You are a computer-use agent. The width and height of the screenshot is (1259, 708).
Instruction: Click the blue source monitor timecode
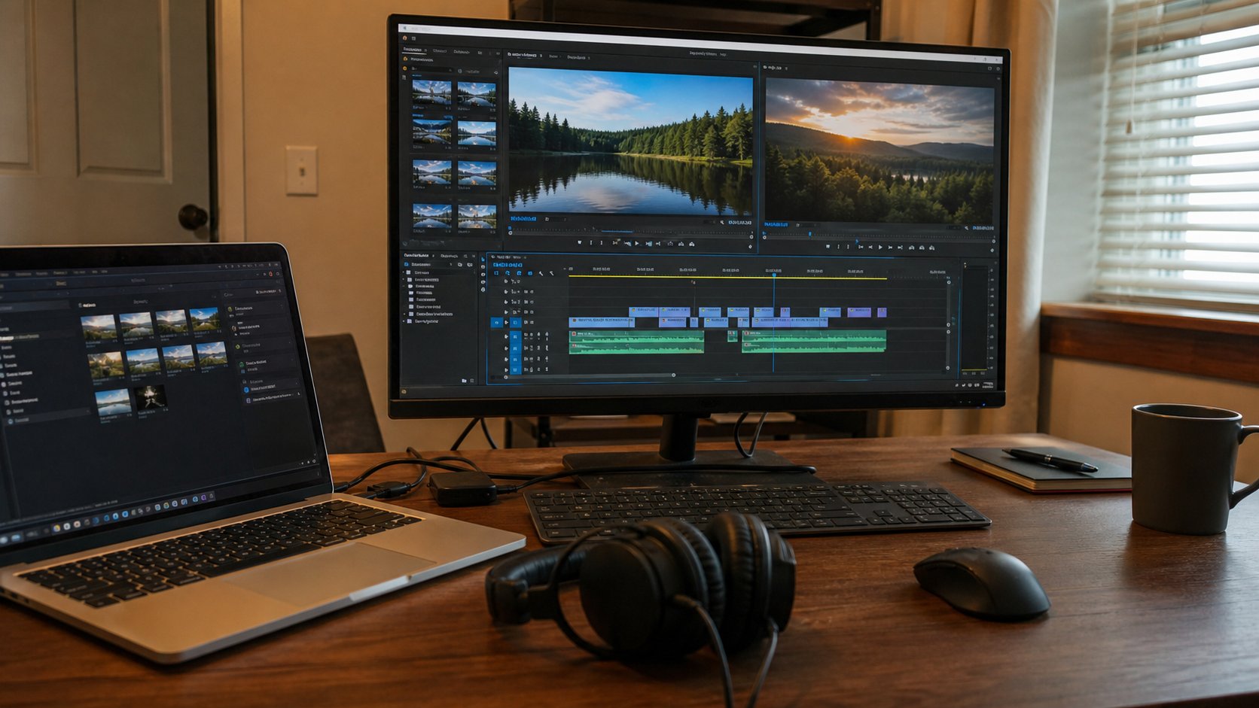click(523, 218)
